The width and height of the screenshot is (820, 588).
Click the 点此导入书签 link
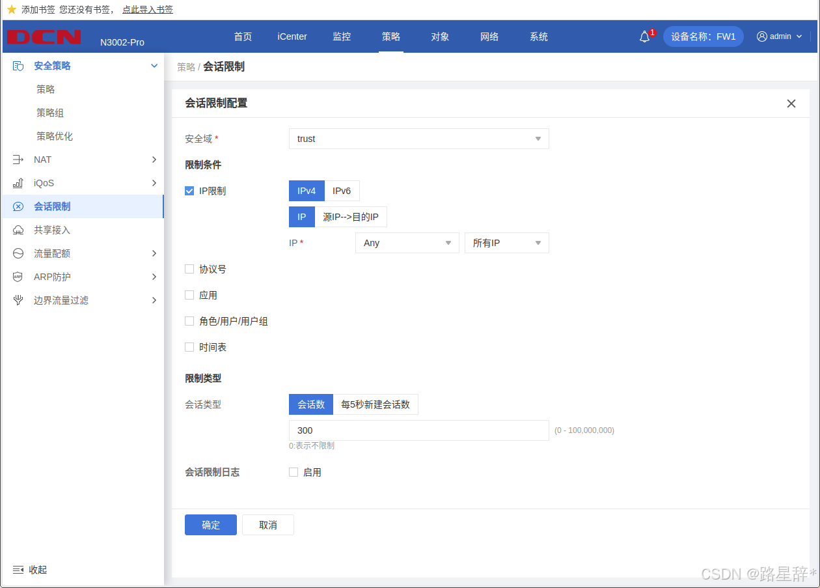pos(148,10)
